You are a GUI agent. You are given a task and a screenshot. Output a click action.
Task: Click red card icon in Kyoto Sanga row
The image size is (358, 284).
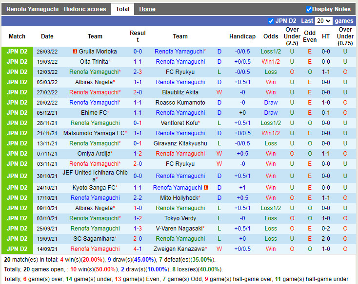point(206,188)
